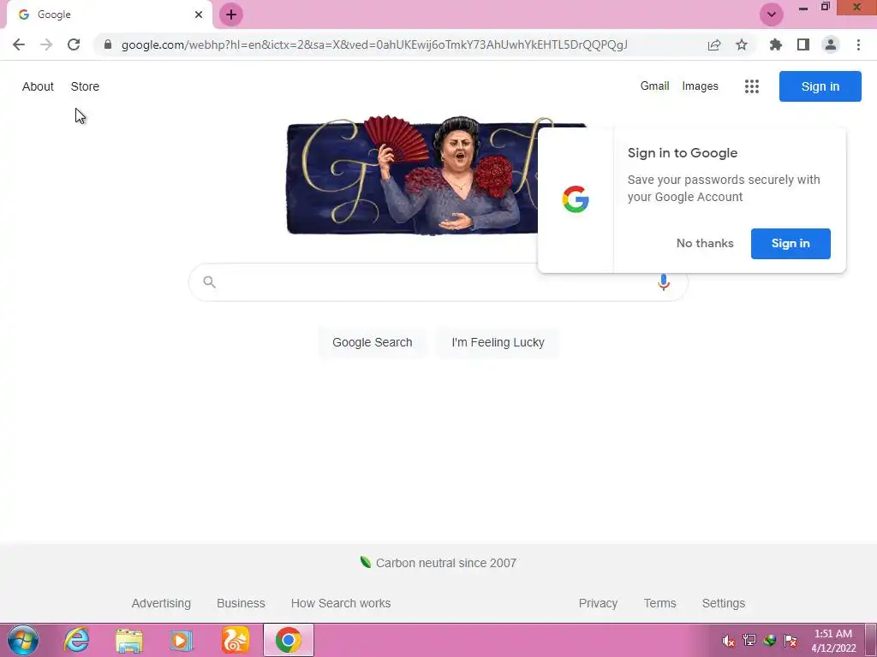Share this page via address bar icon
The image size is (877, 657).
714,44
